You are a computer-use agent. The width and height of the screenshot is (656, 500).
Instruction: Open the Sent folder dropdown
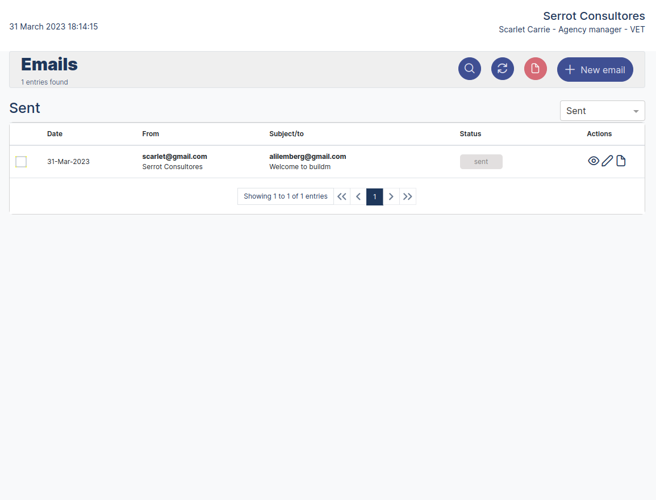(602, 110)
